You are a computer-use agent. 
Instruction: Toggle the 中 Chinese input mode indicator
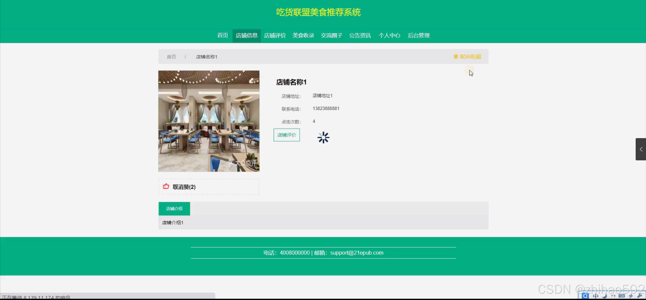[596, 296]
